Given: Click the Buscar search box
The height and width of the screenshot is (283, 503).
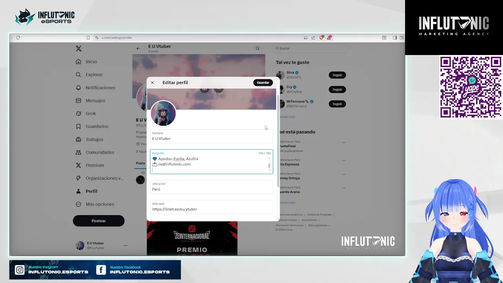Looking at the screenshot, I should click(311, 48).
